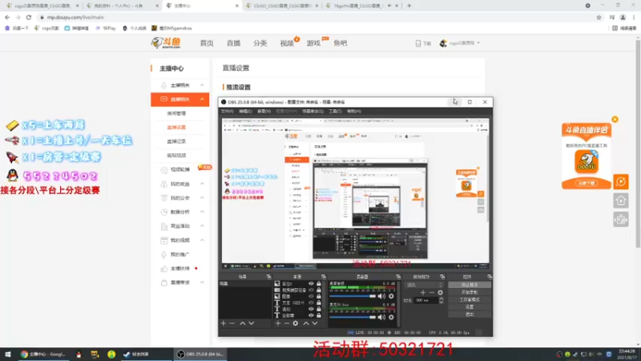Expand the 我的权益 sidebar section
The height and width of the screenshot is (361, 641).
click(203, 184)
